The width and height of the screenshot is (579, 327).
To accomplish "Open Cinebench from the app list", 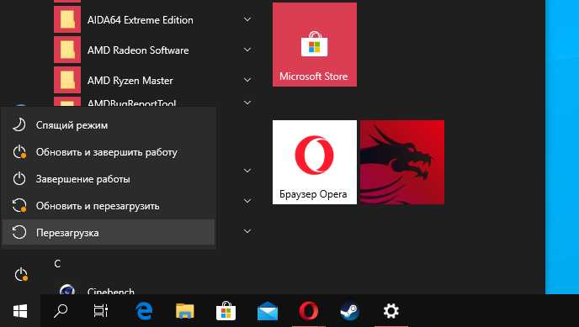I will click(111, 291).
